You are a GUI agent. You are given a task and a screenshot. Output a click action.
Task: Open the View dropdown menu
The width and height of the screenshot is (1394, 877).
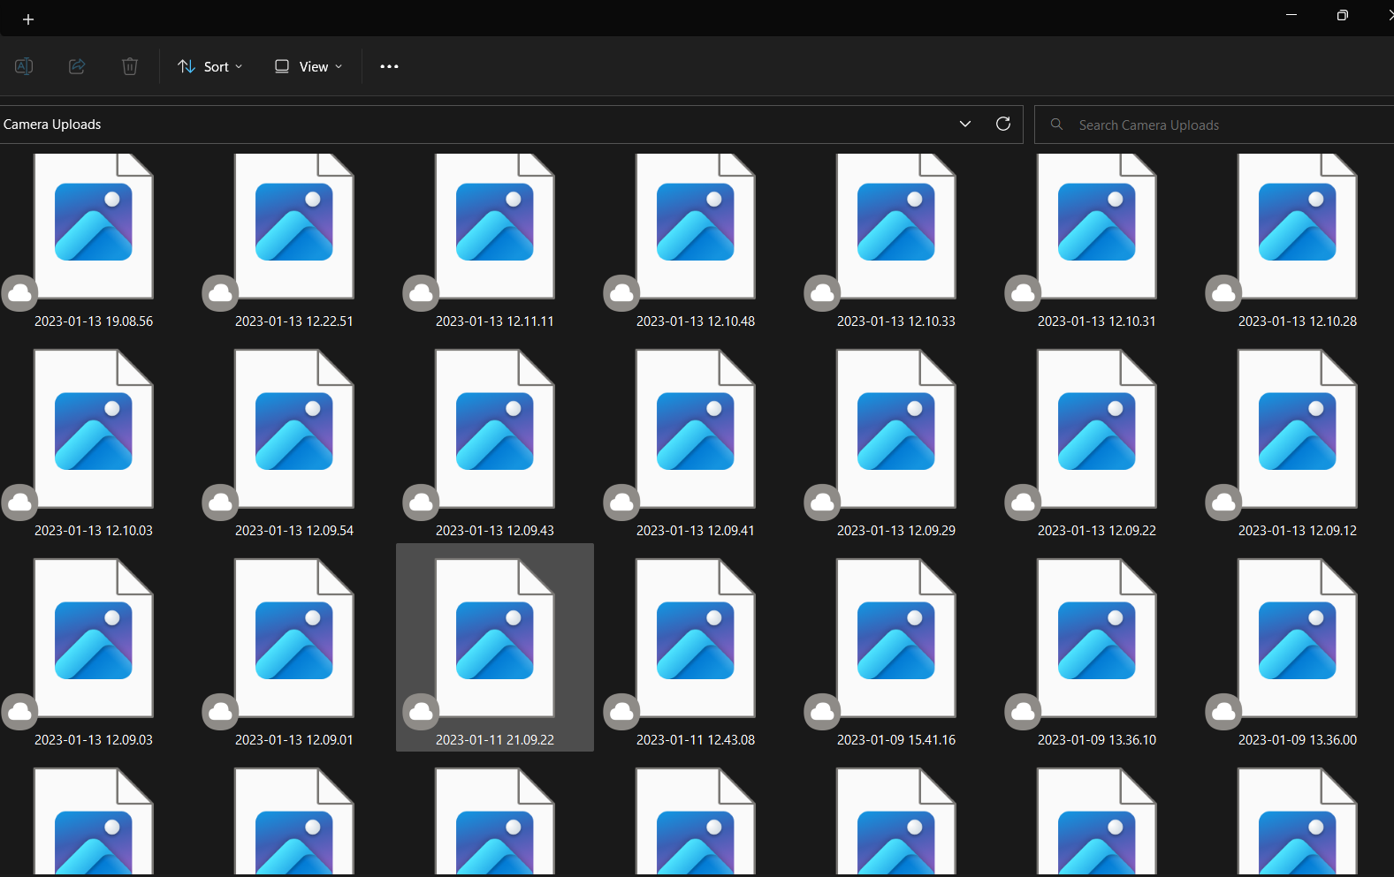pos(309,66)
